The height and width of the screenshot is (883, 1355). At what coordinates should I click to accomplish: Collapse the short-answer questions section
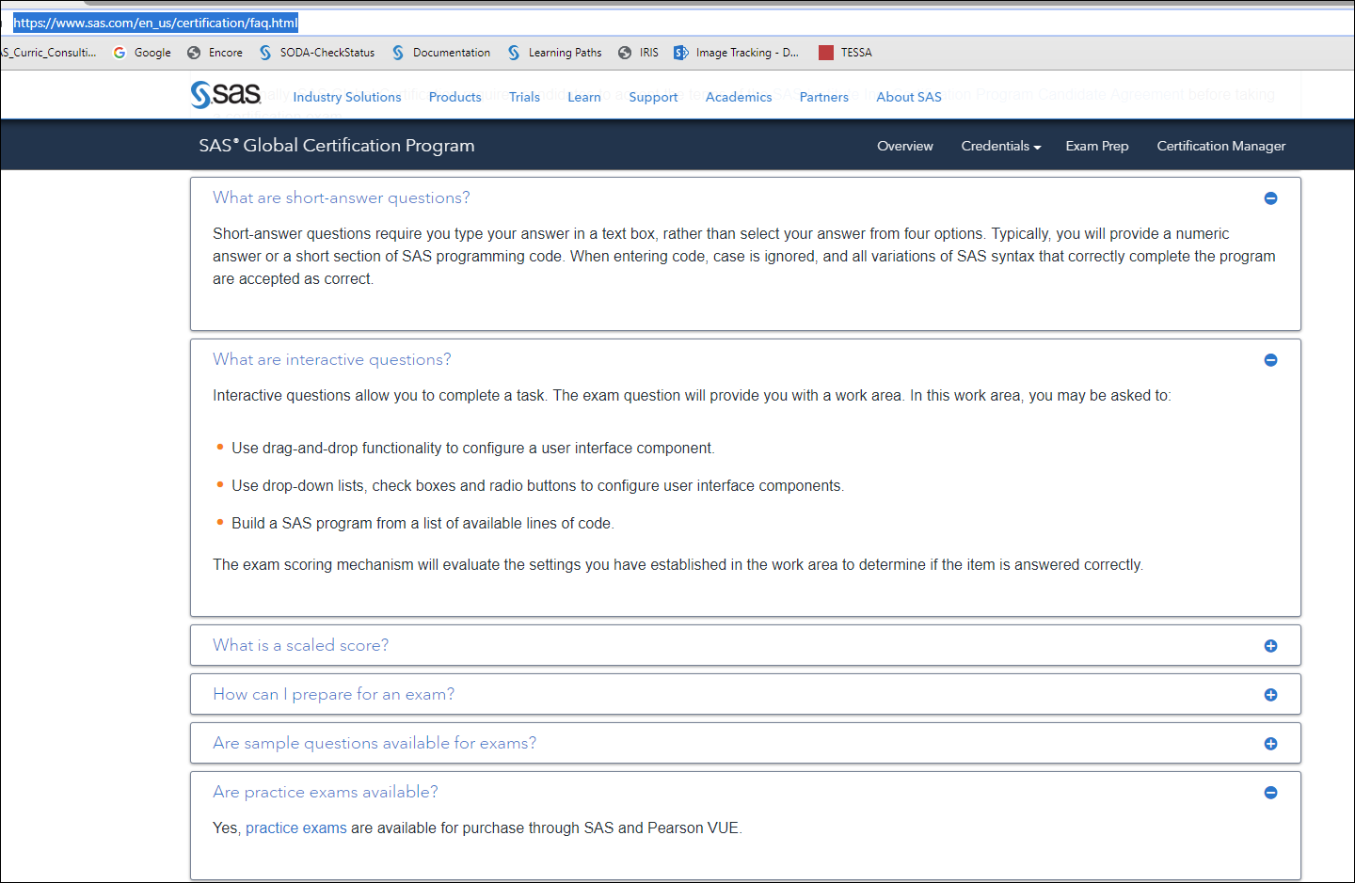(1270, 198)
